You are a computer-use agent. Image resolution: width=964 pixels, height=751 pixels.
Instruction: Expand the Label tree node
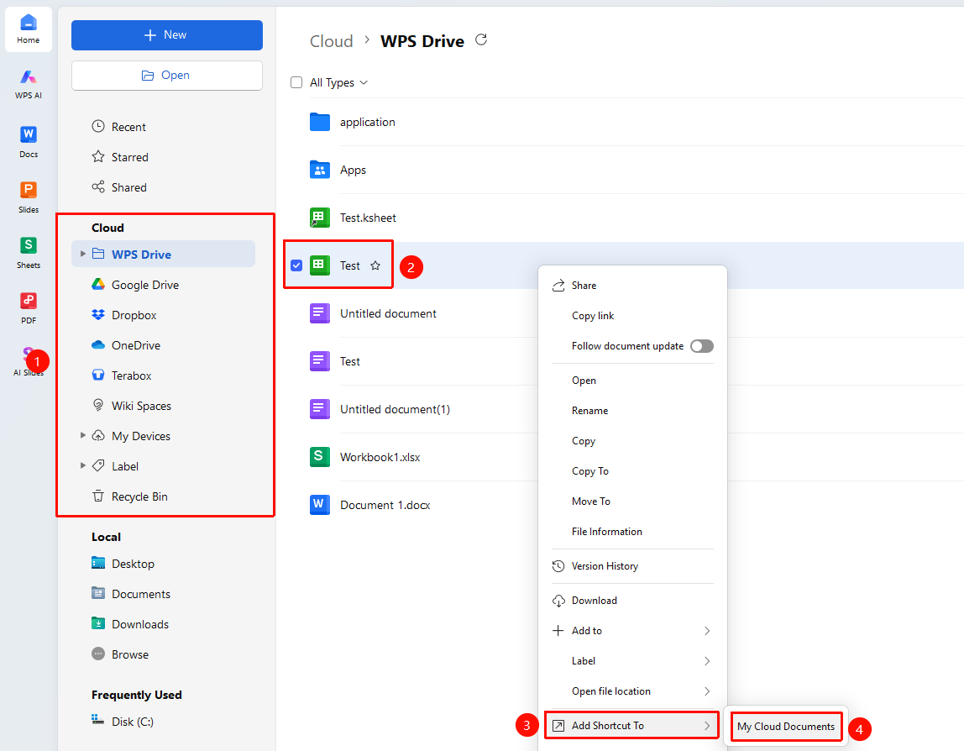click(82, 465)
